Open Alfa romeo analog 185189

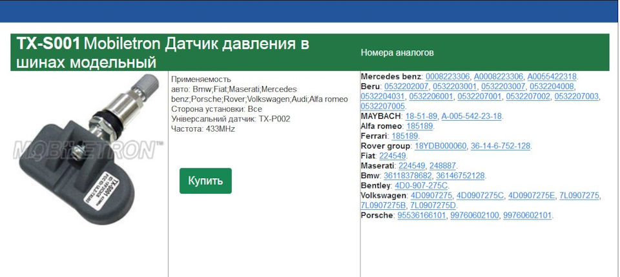tap(420, 127)
